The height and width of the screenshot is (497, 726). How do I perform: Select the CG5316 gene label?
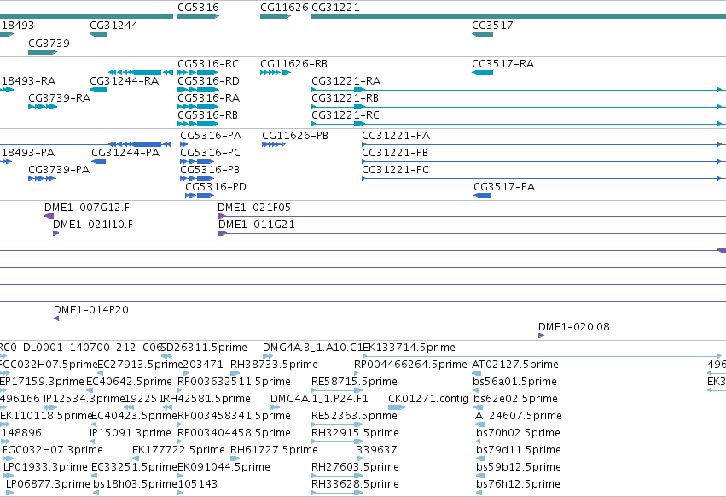coord(198,8)
